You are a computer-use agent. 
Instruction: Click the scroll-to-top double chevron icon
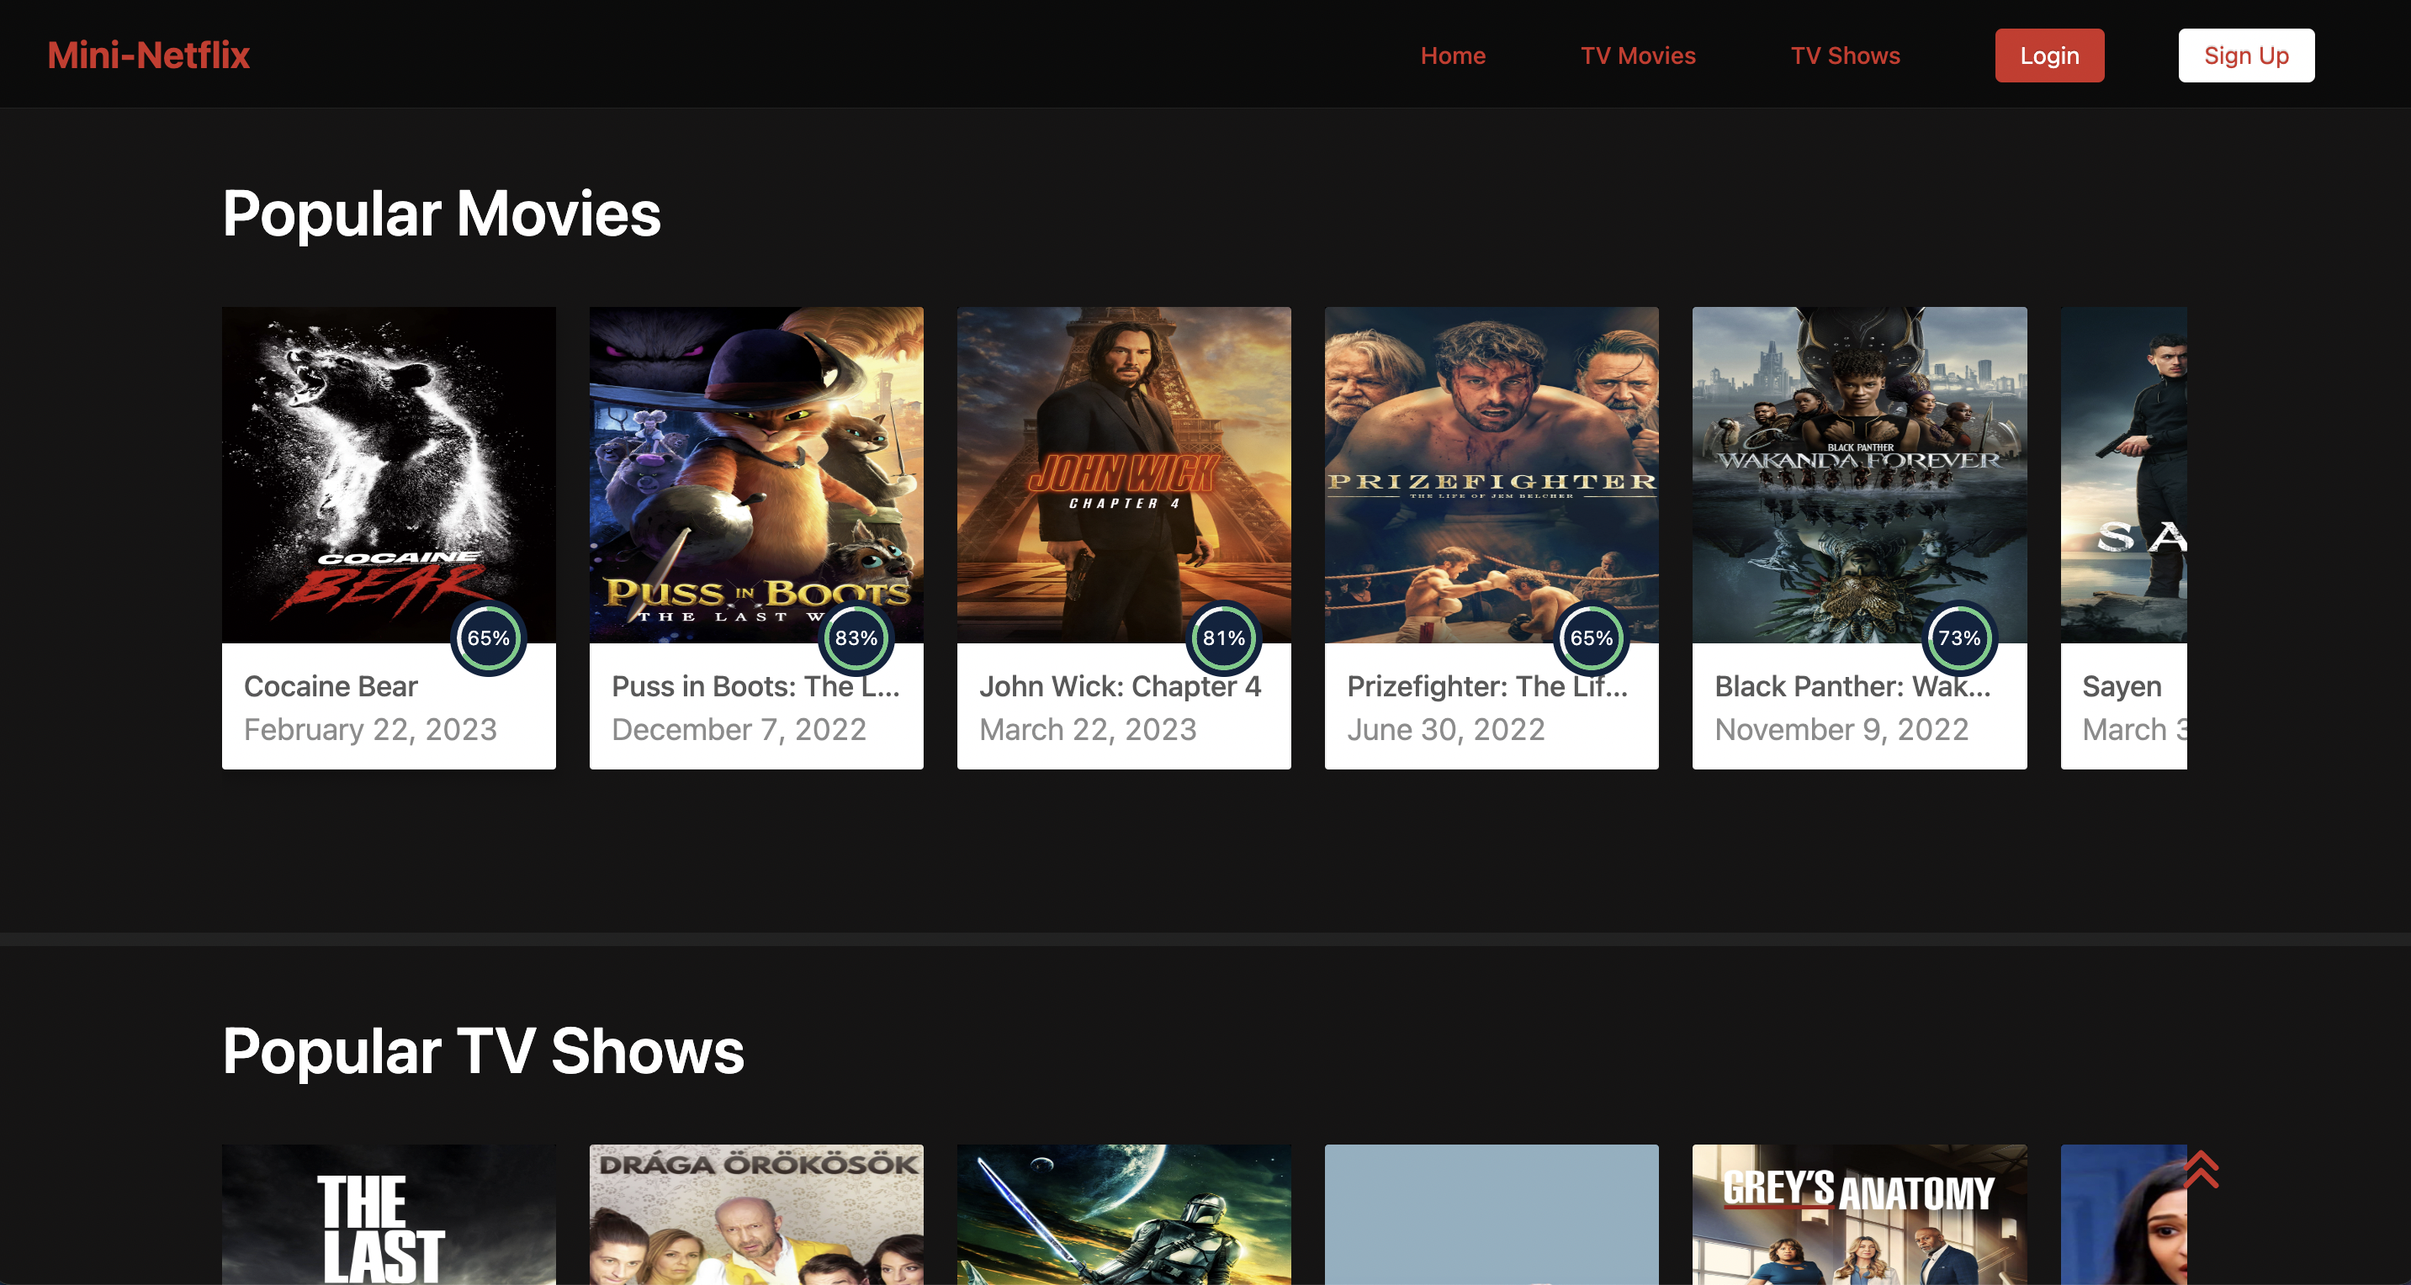point(2201,1170)
